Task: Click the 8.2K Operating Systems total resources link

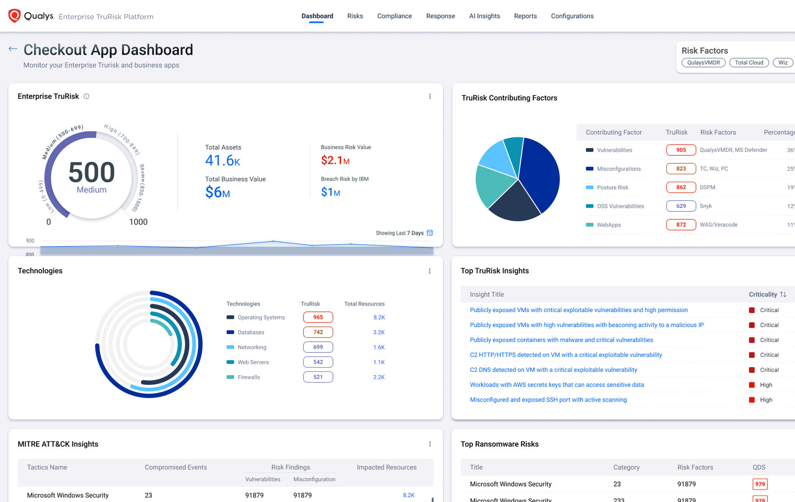Action: pos(379,317)
